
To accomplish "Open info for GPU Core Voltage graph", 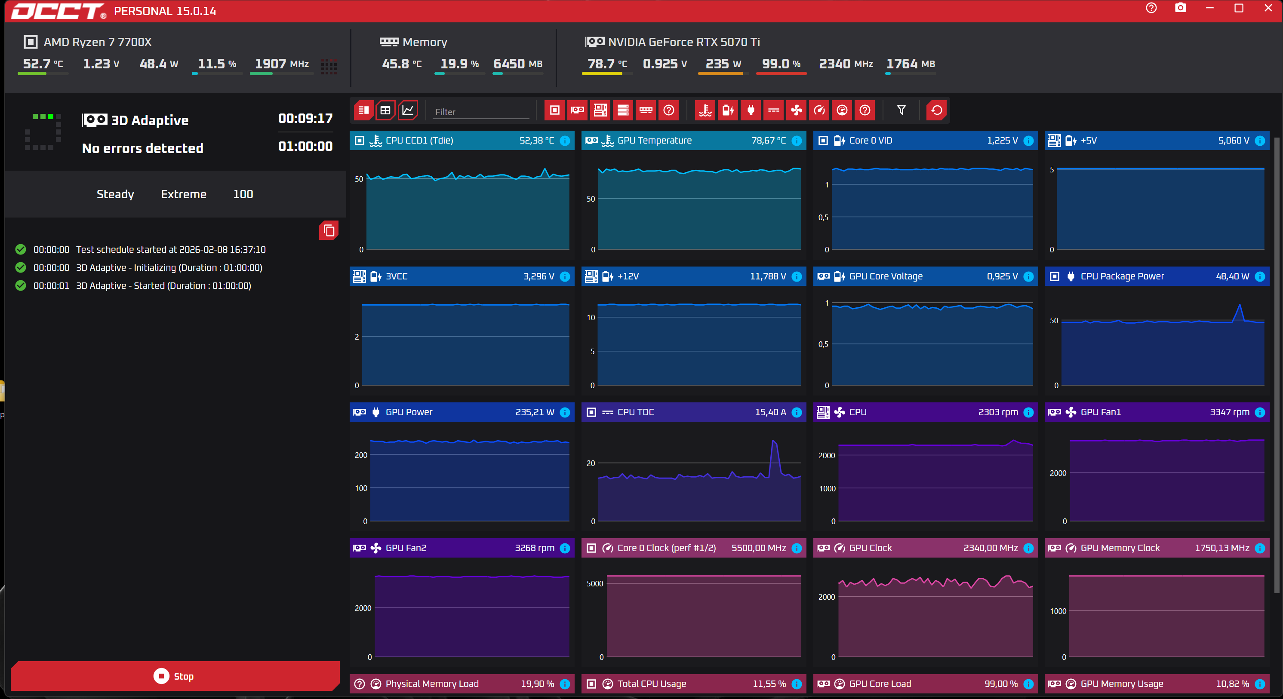I will 1028,276.
